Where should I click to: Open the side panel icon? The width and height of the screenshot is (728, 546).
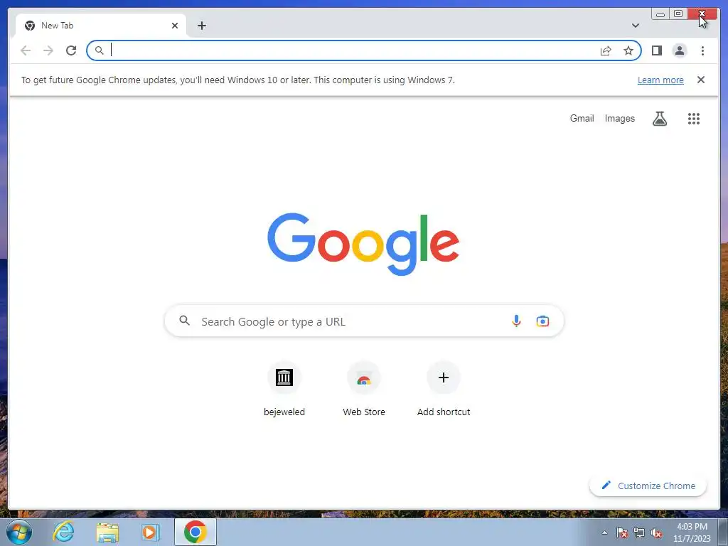(x=656, y=50)
